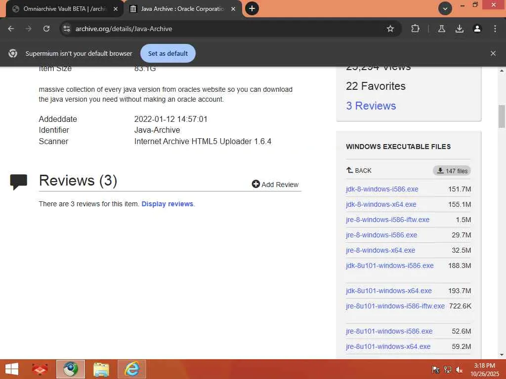The width and height of the screenshot is (506, 379).
Task: Close the Omniarchive Vault tab
Action: pyautogui.click(x=116, y=9)
